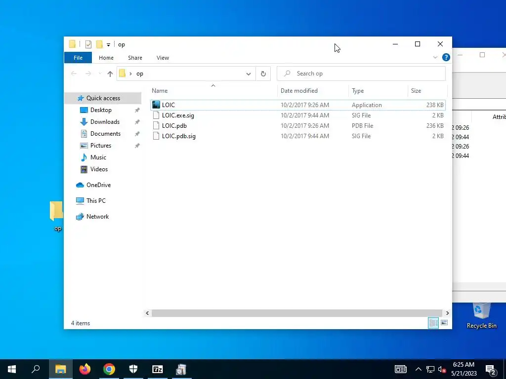Go up one folder level
Viewport: 506px width, 379px height.
[x=110, y=74]
